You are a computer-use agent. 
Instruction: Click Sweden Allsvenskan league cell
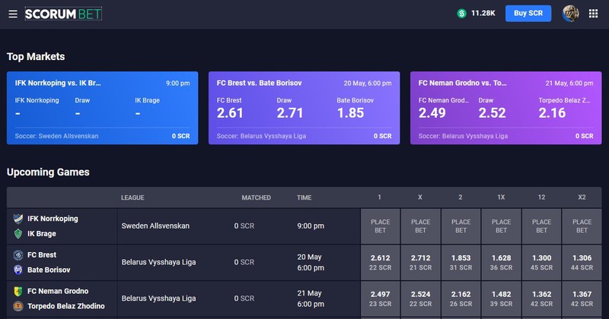point(155,226)
